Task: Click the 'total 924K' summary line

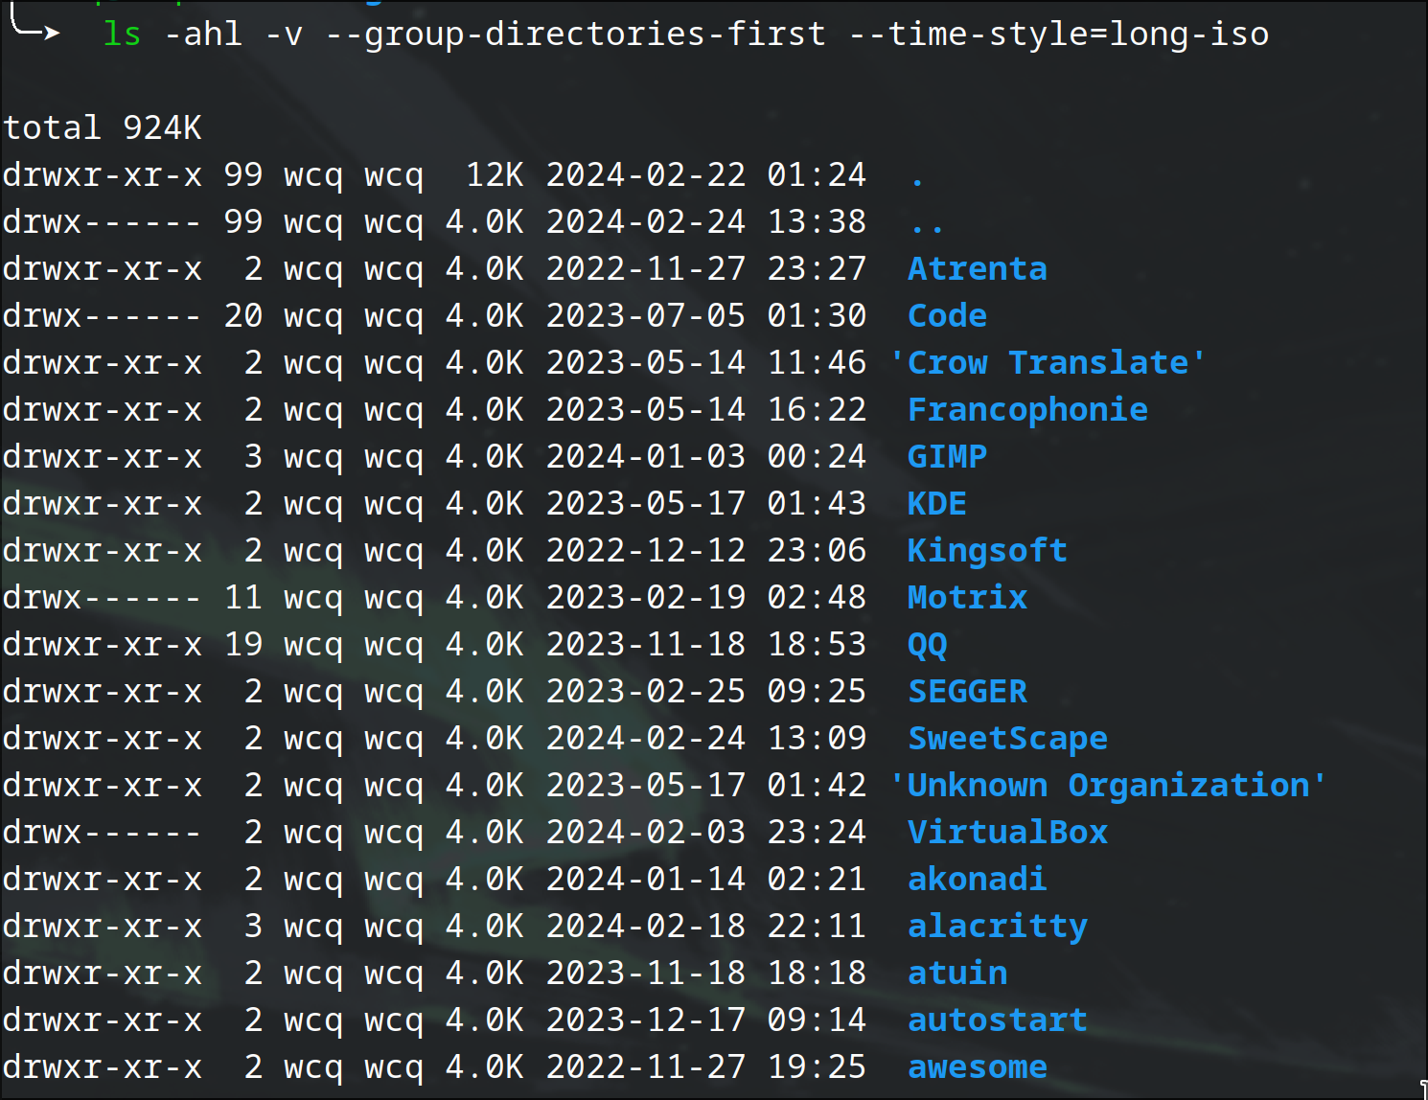Action: click(103, 127)
